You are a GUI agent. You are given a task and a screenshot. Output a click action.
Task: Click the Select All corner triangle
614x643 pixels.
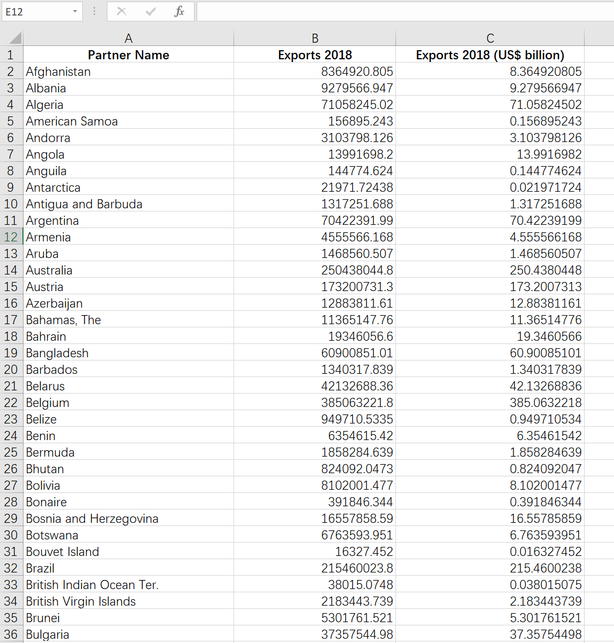[15, 38]
